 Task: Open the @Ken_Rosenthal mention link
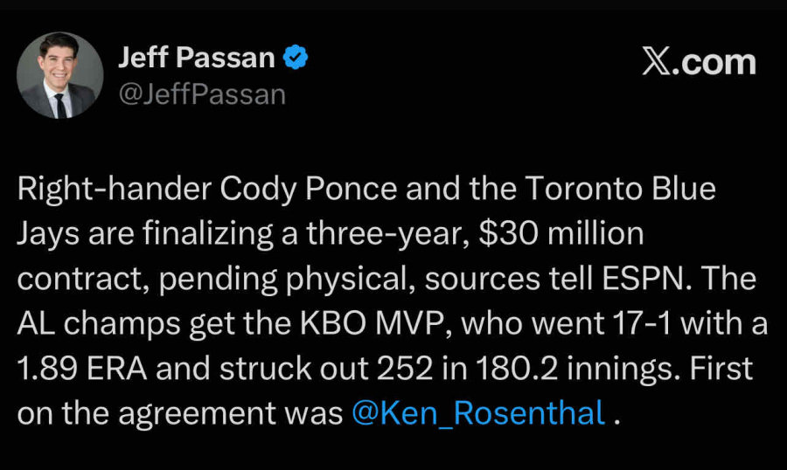[x=478, y=413]
